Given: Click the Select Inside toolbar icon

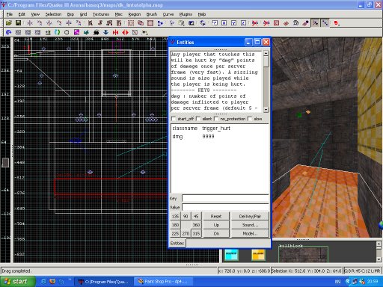Looking at the screenshot, I should pyautogui.click(x=119, y=23).
